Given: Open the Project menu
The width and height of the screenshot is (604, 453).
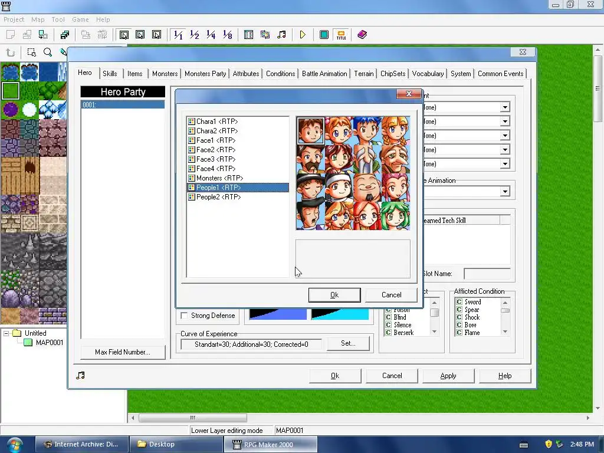Looking at the screenshot, I should tap(14, 19).
